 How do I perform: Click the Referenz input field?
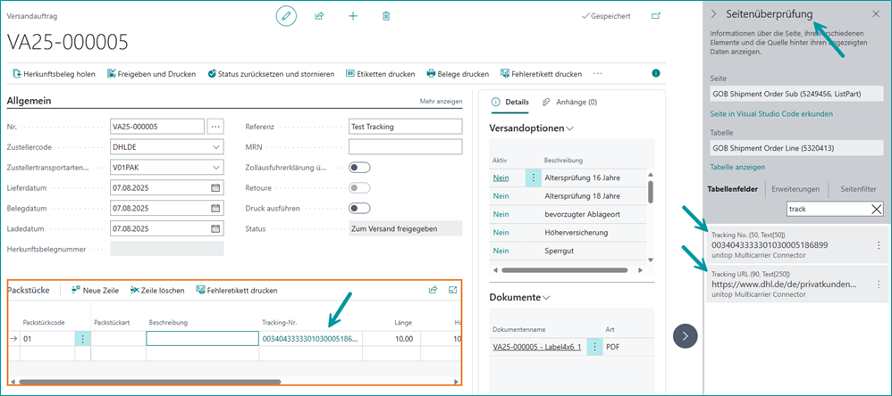coord(405,127)
